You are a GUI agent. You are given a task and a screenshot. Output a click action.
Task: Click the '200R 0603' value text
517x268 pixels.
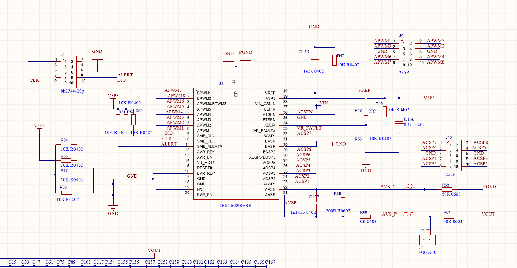[x=339, y=211]
